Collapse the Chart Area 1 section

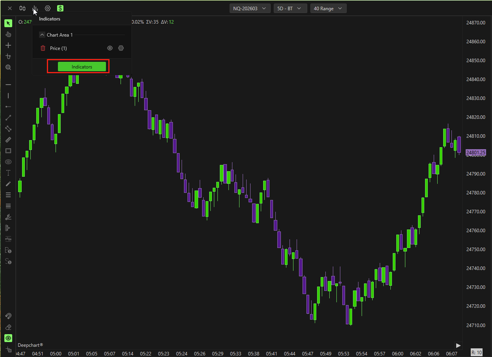[x=42, y=35]
